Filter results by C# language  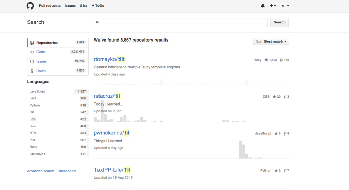58,112
